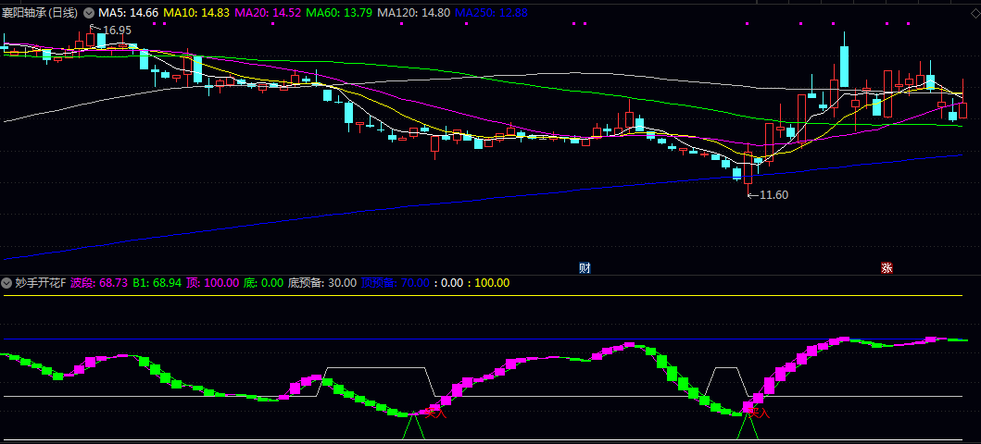The height and width of the screenshot is (444, 981).
Task: Open the dropdown arrow beside 襄阳轴承(日线)
Action: point(89,12)
